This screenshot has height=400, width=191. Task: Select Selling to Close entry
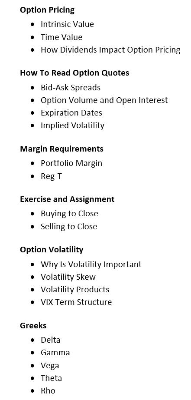point(69,227)
